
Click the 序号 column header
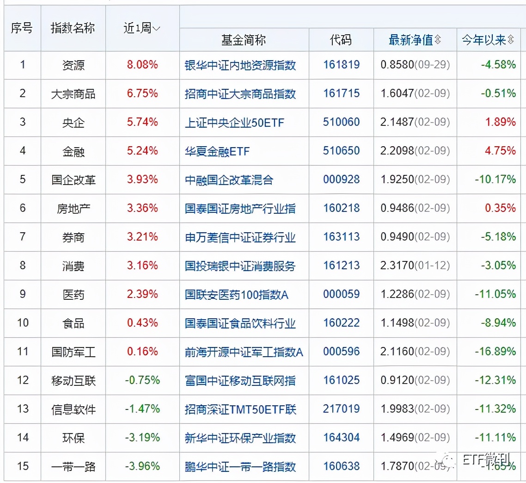click(x=22, y=28)
